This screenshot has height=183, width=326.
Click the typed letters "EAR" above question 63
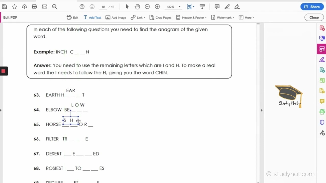[x=71, y=90]
